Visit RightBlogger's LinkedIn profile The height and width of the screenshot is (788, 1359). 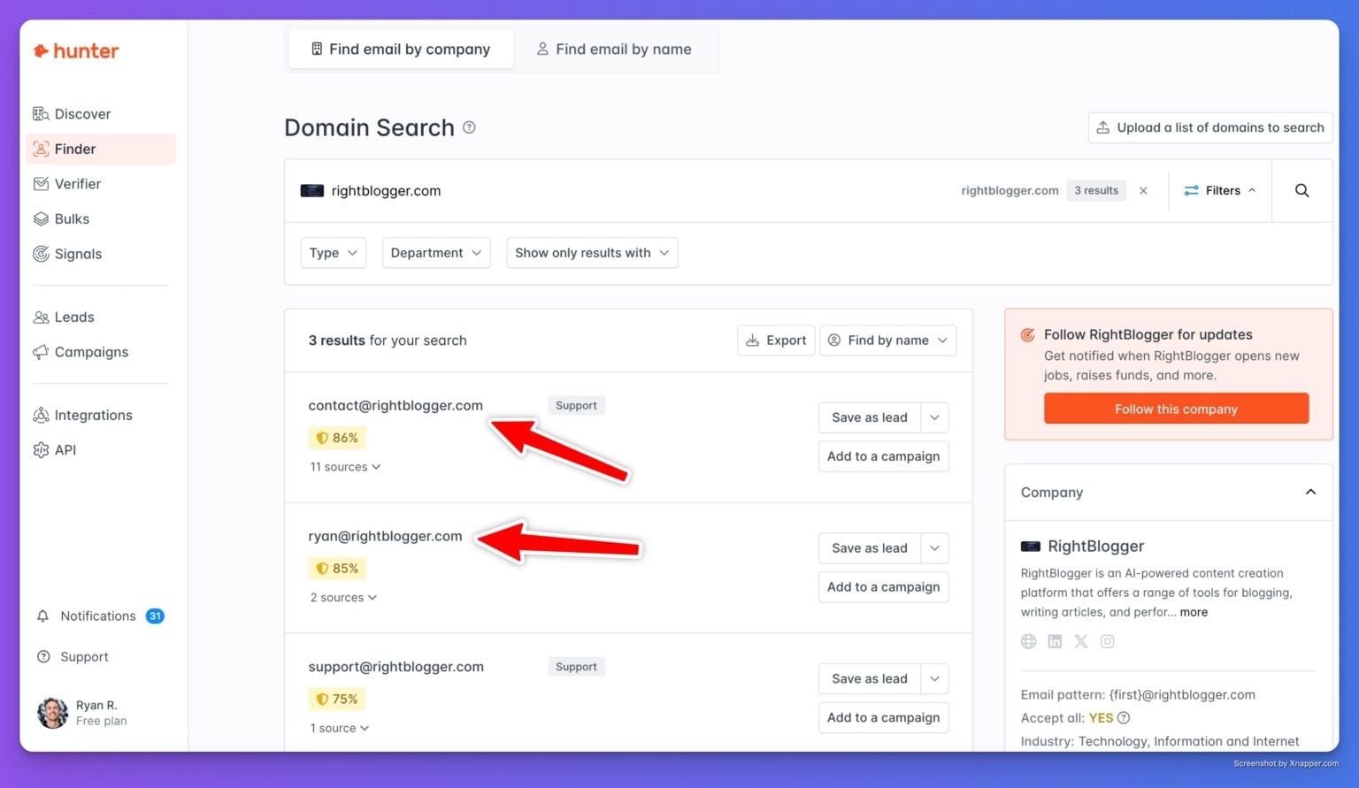point(1055,641)
